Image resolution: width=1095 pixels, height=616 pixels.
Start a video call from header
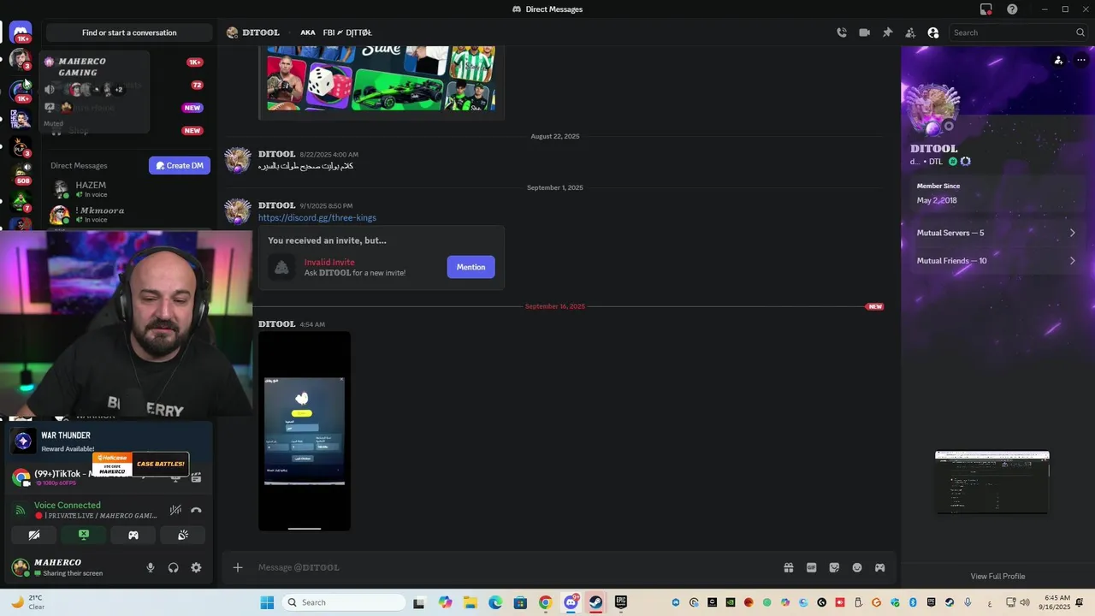click(864, 33)
